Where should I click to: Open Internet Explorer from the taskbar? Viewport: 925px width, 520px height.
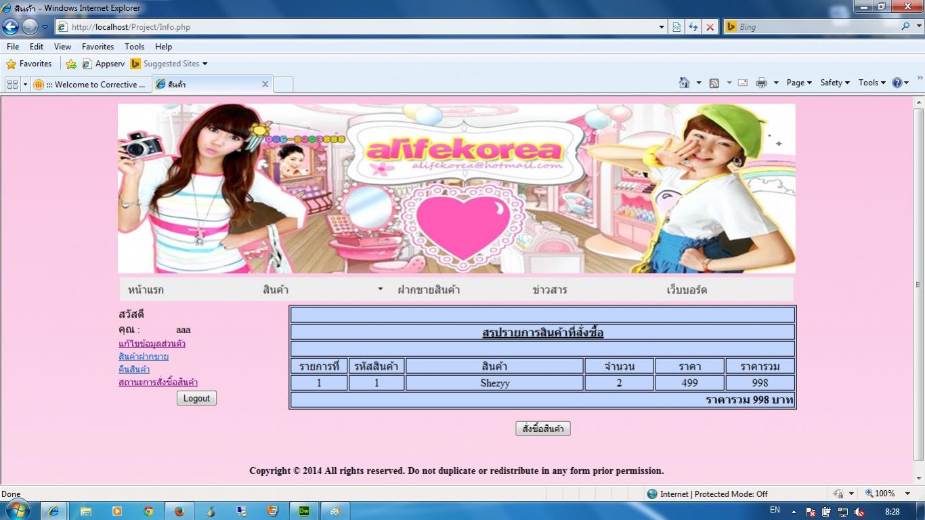click(x=53, y=511)
